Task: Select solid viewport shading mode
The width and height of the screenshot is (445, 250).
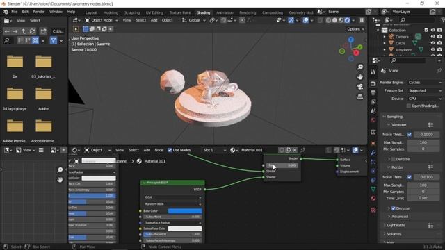Action: pos(334,20)
